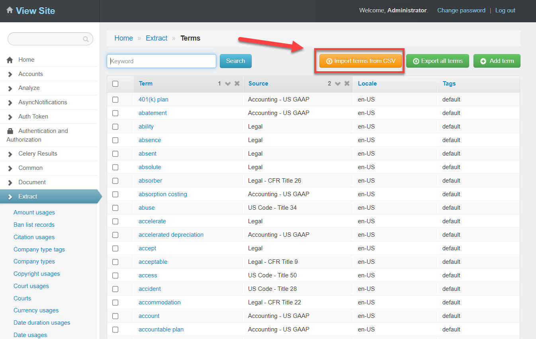Open the accommodation term link
The width and height of the screenshot is (536, 339).
(160, 302)
